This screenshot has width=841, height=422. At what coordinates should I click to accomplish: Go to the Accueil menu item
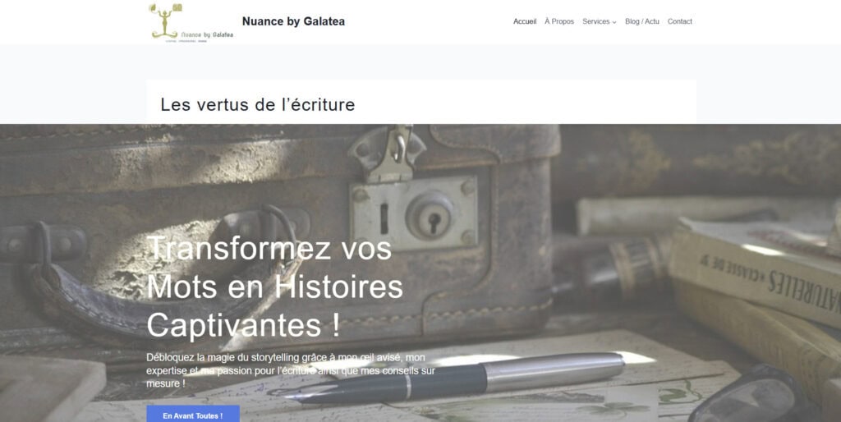click(x=525, y=21)
